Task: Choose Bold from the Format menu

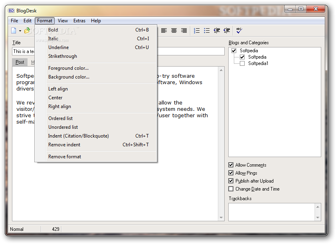Action: (x=96, y=30)
